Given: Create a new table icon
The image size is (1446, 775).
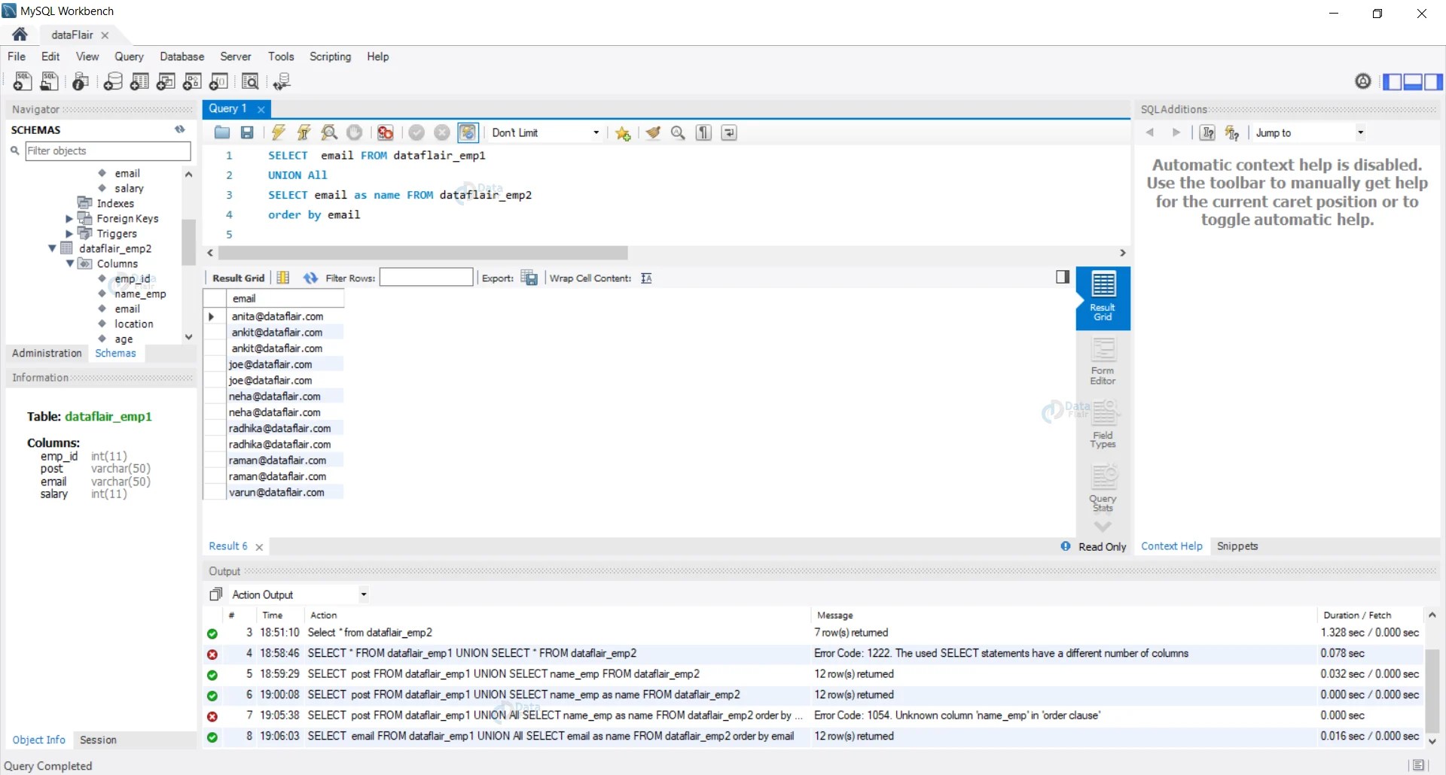Looking at the screenshot, I should pyautogui.click(x=139, y=81).
